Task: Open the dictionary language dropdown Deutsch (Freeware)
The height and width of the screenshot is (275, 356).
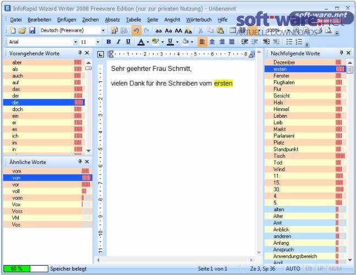Action: coord(103,30)
